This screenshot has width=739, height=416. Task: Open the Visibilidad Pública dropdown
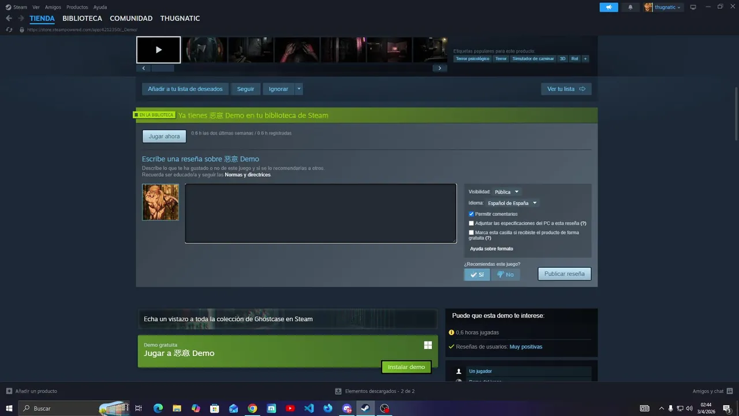506,192
